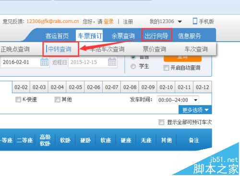Click the 其他 column header in table

click(167, 140)
